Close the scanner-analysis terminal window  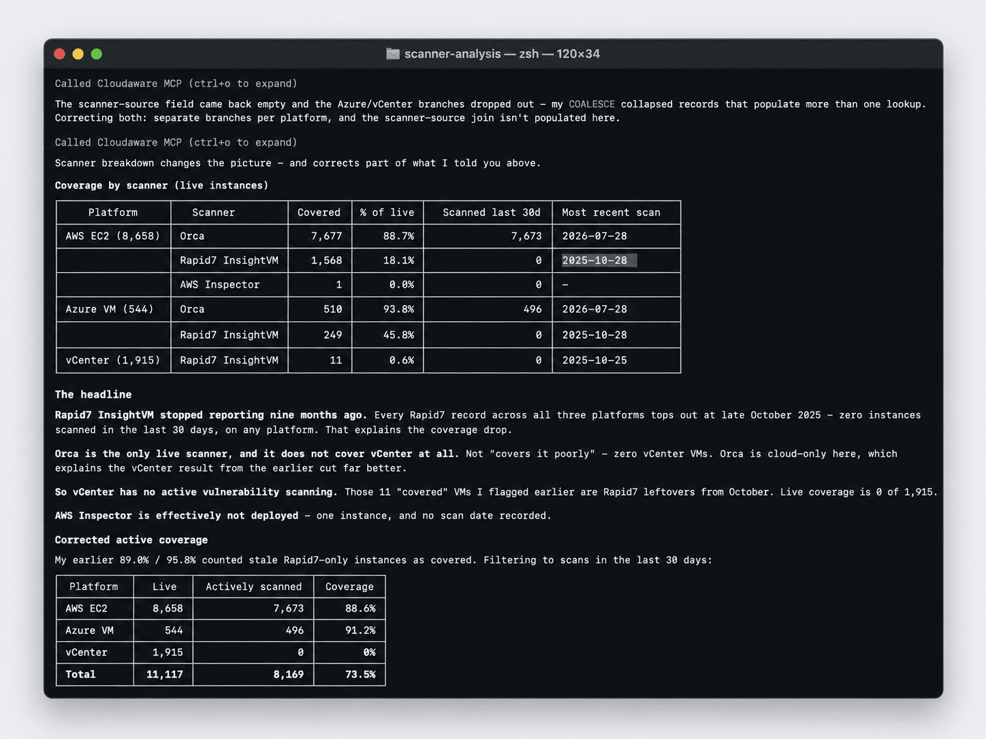pos(59,54)
